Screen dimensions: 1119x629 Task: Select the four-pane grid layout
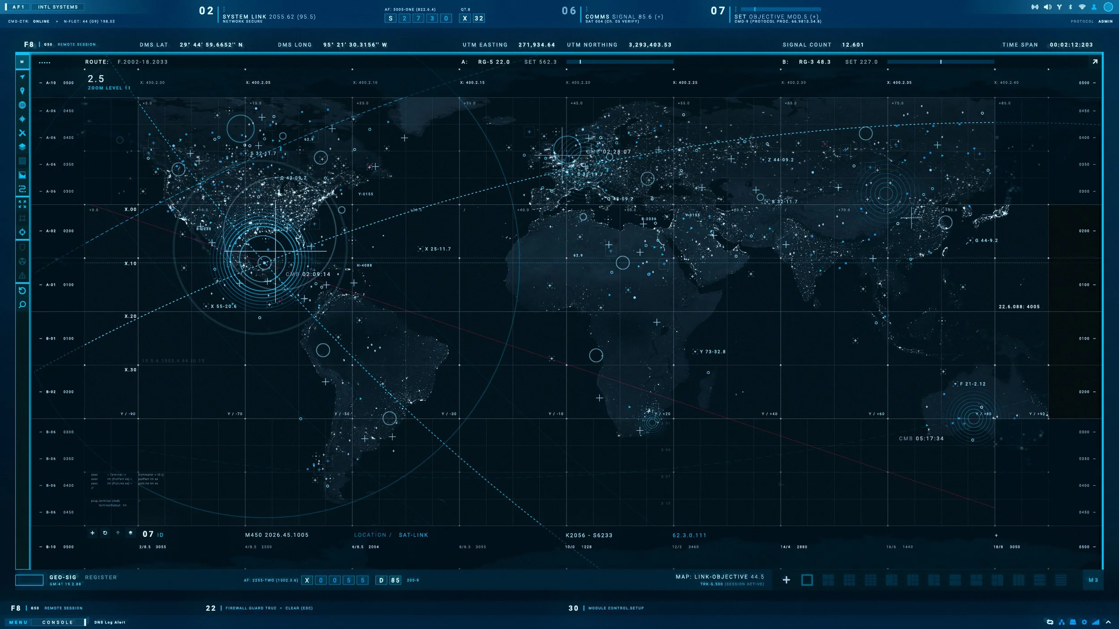828,580
